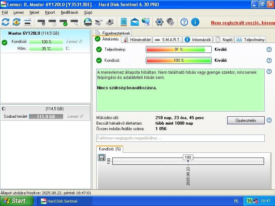This screenshot has width=275, height=206.
Task: Click the two gray drives toolbar icon
Action: click(99, 22)
